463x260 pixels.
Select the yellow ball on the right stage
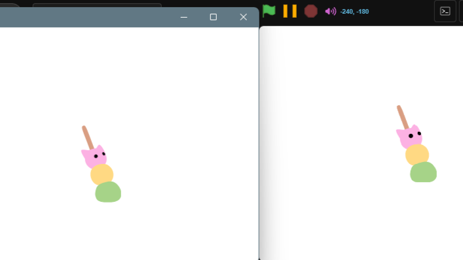[x=417, y=155]
